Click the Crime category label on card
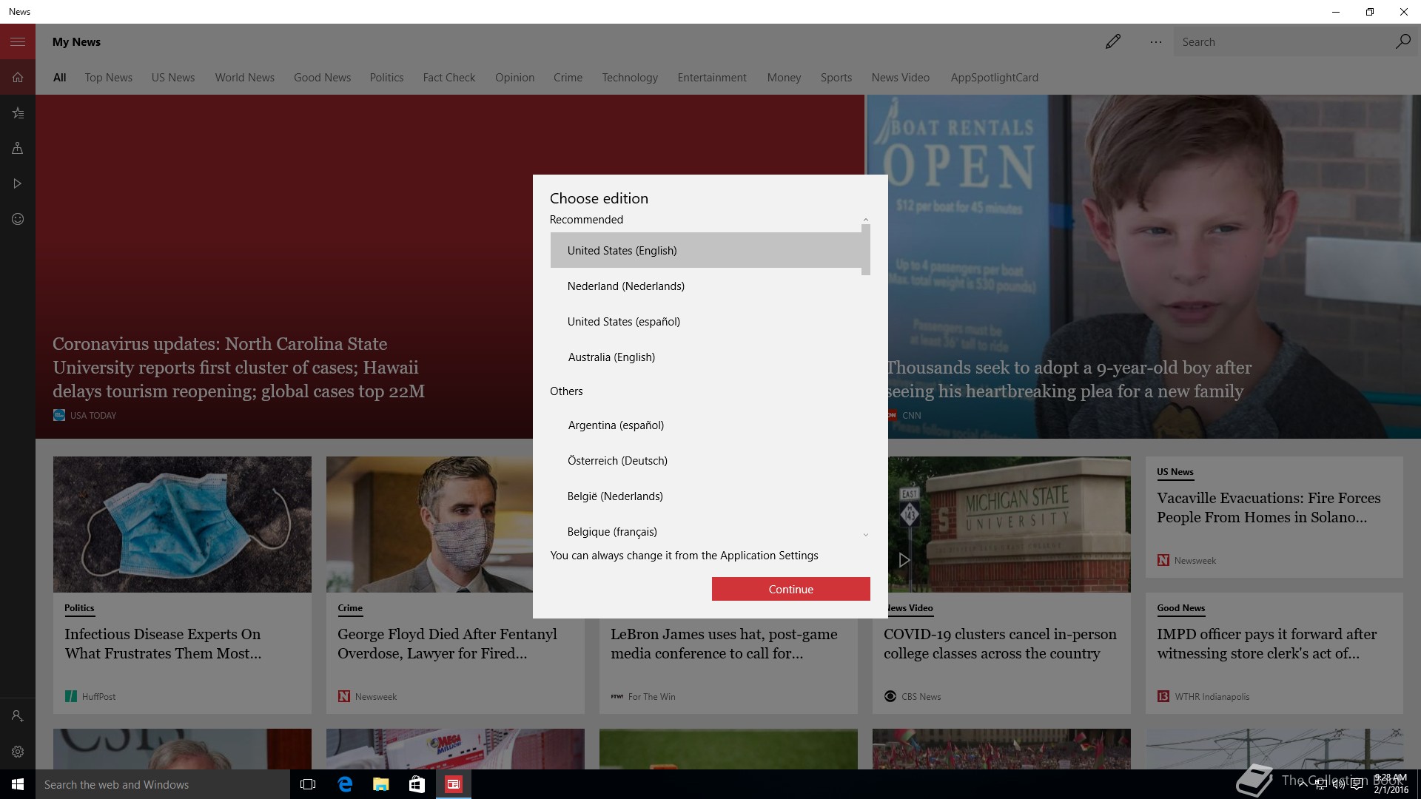This screenshot has width=1421, height=799. tap(350, 608)
